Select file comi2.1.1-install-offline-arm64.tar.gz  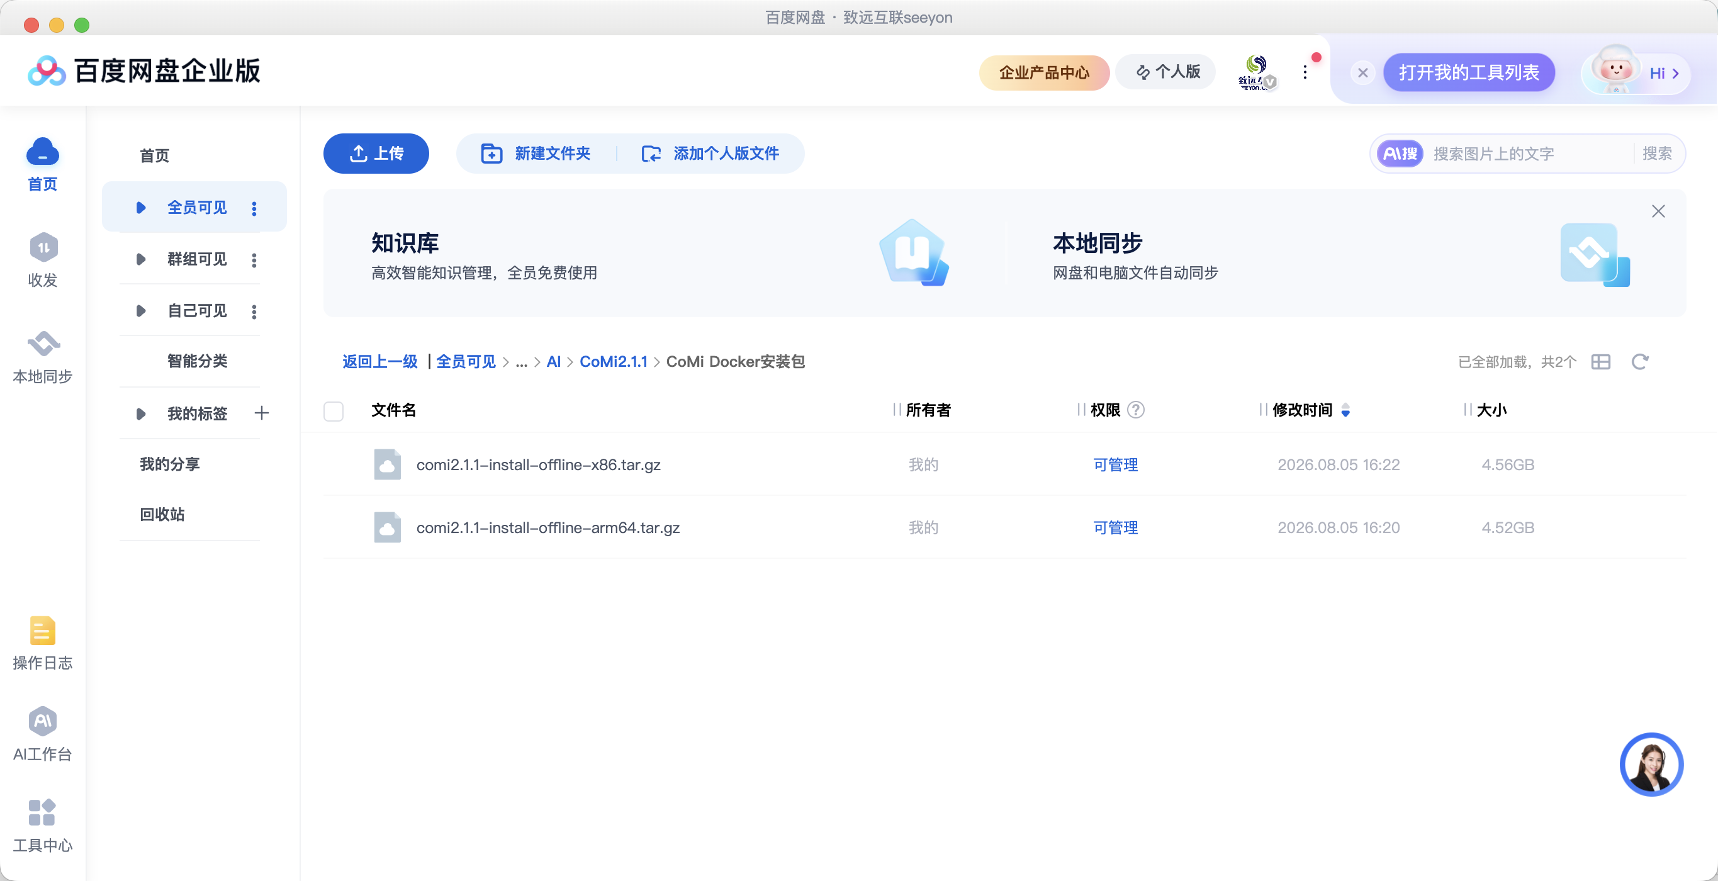pos(548,527)
